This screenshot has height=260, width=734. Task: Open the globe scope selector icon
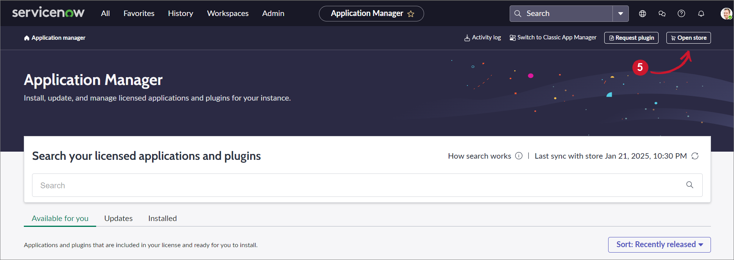tap(643, 14)
